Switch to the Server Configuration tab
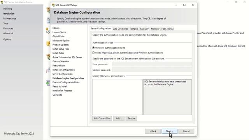The image size is (249, 140). (100, 28)
